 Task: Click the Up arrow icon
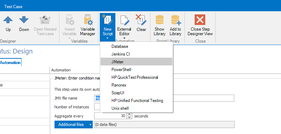(8, 20)
